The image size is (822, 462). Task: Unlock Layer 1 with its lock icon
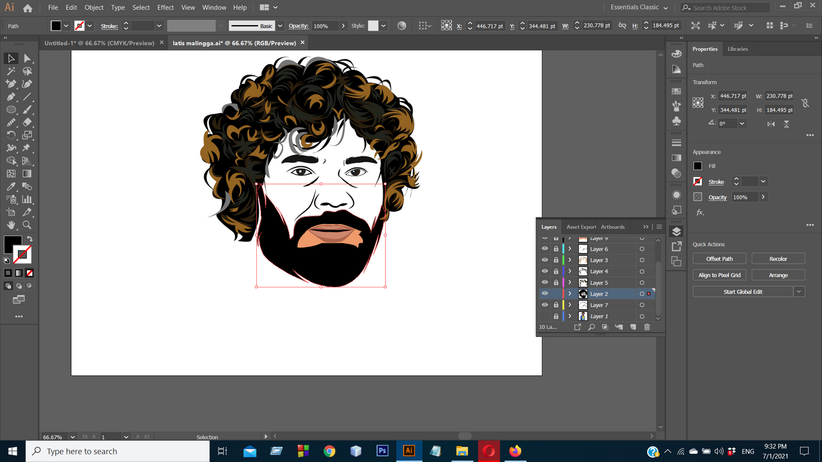pyautogui.click(x=556, y=316)
